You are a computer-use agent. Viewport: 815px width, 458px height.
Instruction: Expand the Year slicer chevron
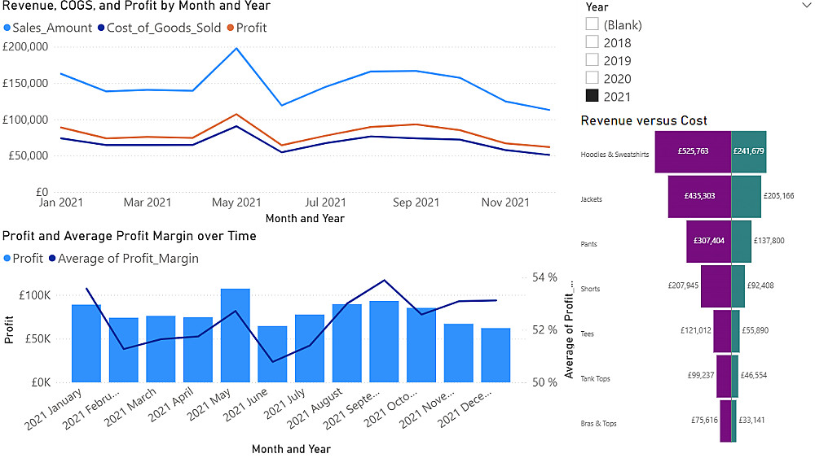806,5
